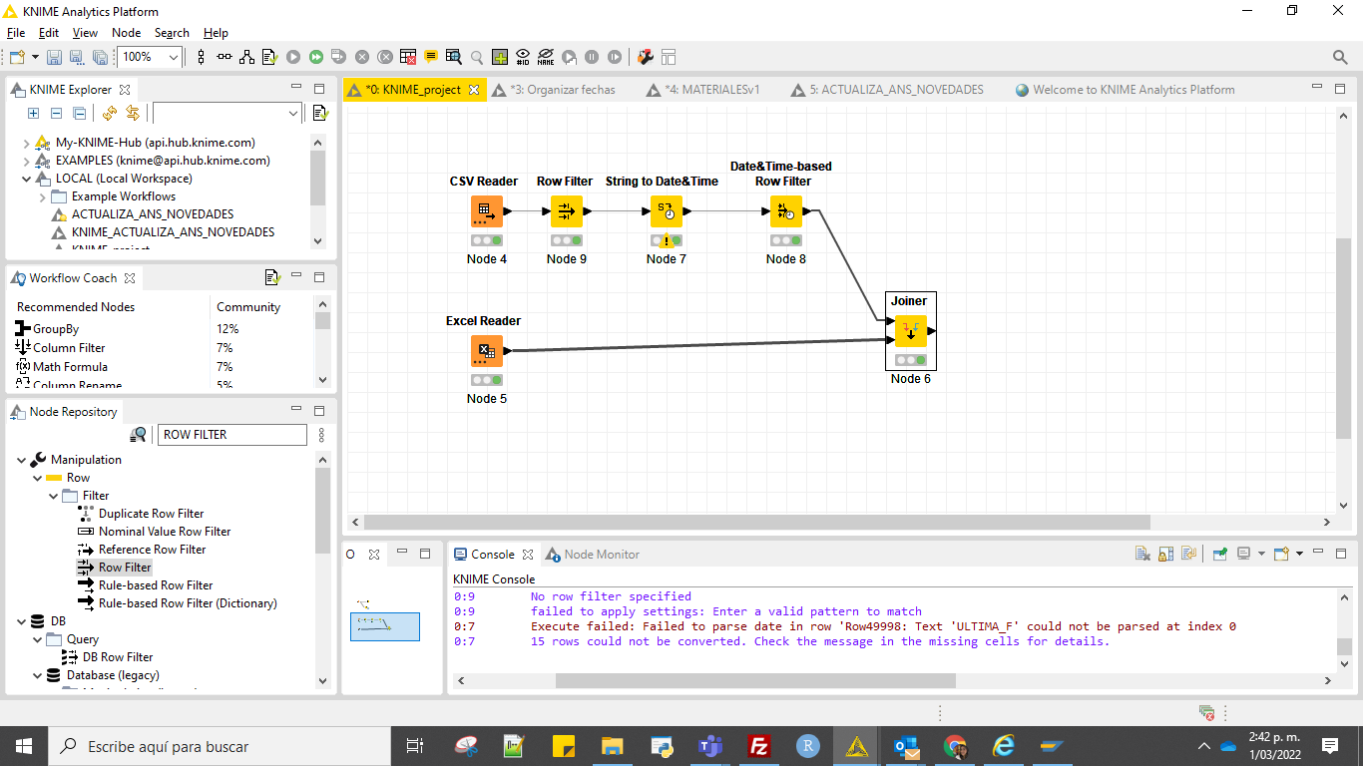Select GroupBy in the Workflow Coach
1363x766 pixels.
(56, 329)
